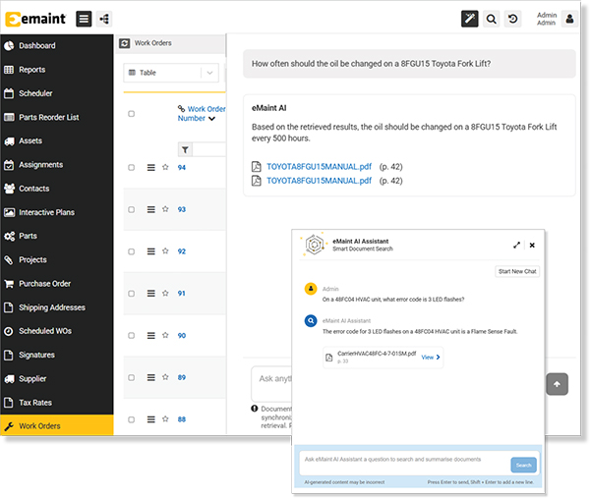The image size is (590, 498).
Task: Open the history clock icon
Action: pyautogui.click(x=512, y=19)
